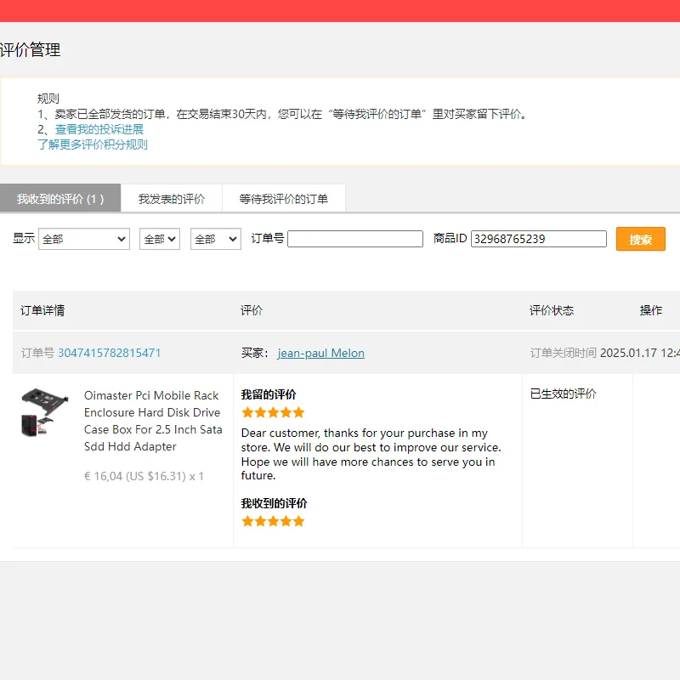The height and width of the screenshot is (680, 680).
Task: Open the 显示 全部 dropdown
Action: 83,239
